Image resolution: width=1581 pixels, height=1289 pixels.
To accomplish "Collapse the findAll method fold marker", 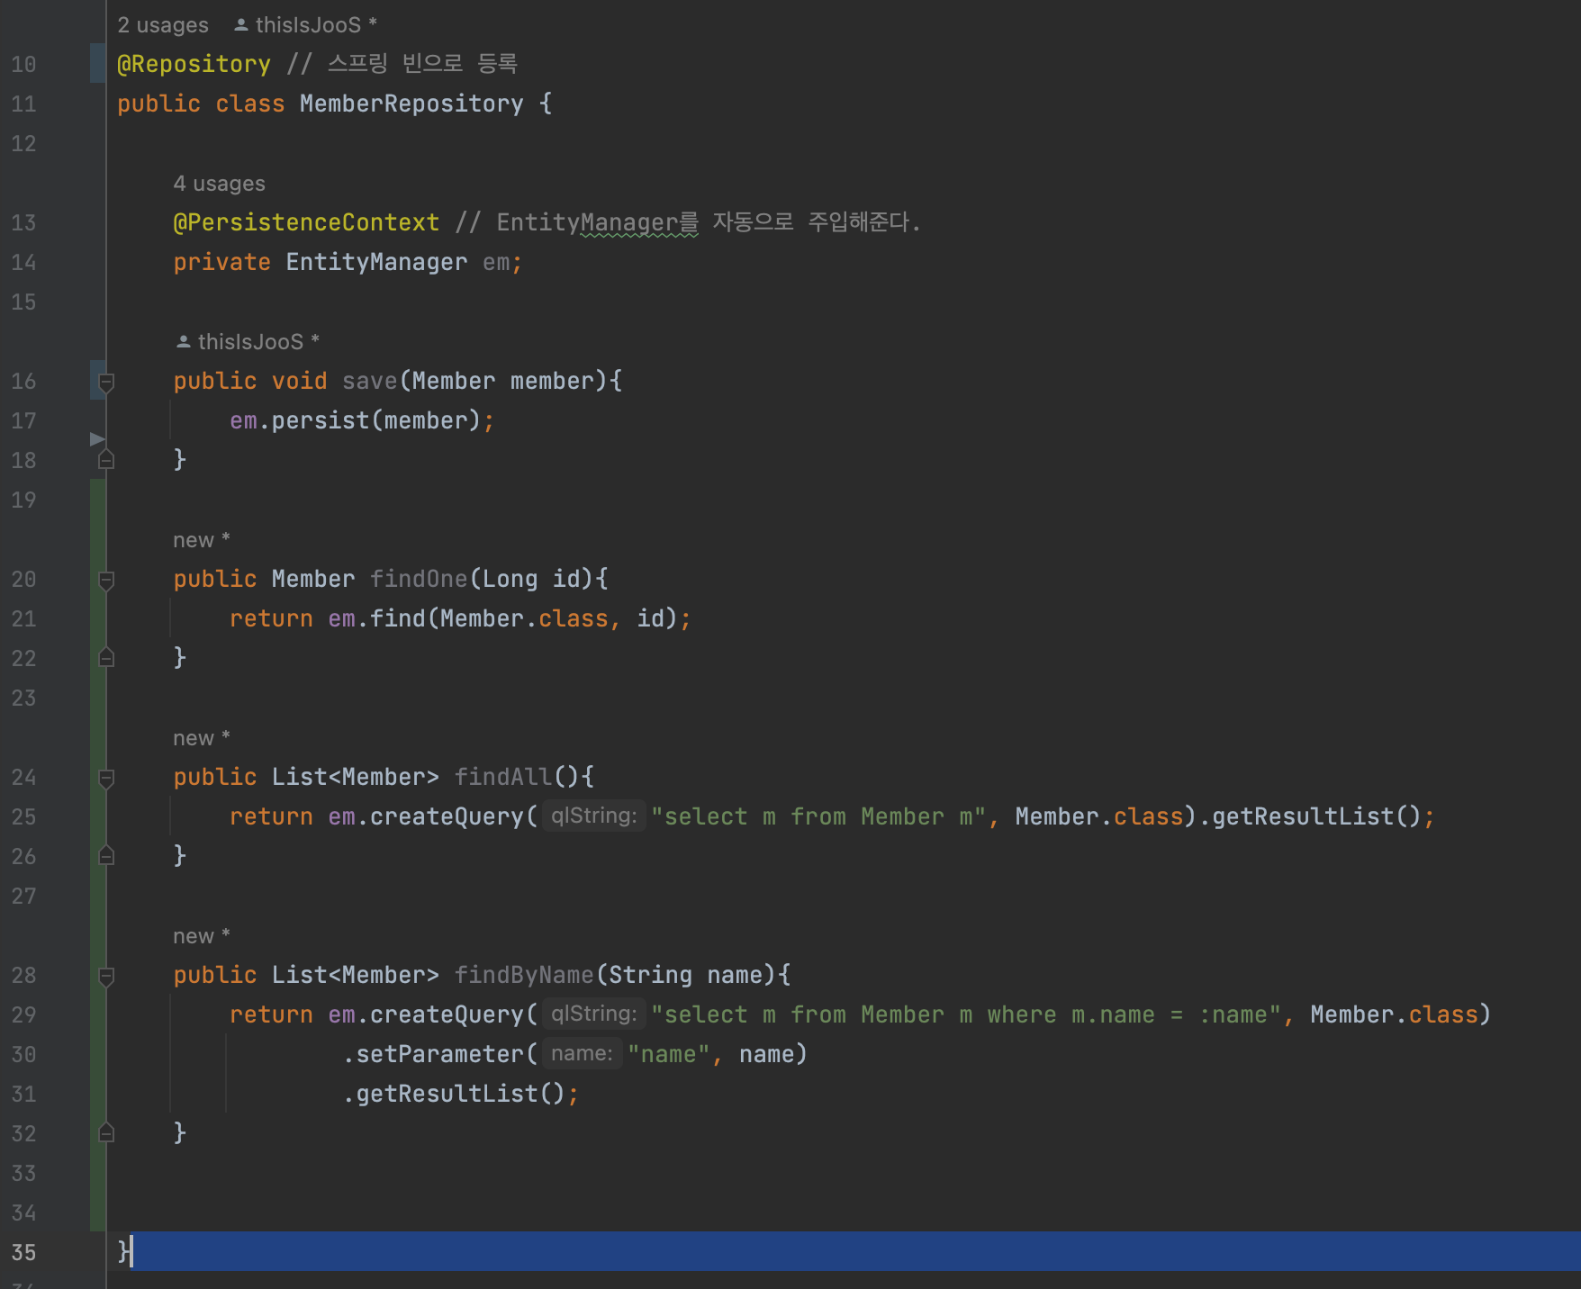I will pos(105,779).
